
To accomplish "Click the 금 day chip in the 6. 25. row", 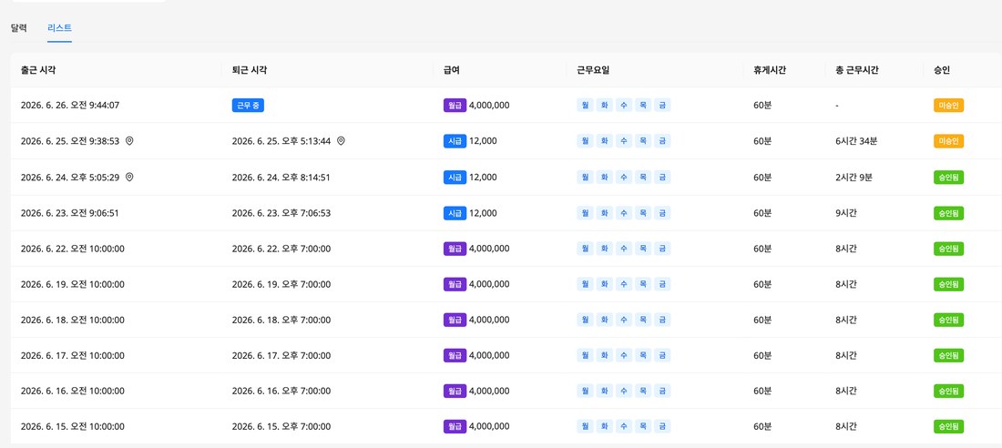I will click(x=662, y=141).
